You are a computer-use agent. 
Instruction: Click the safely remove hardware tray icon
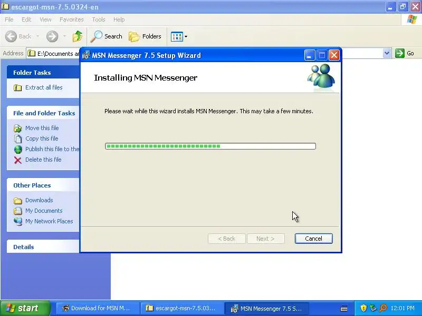(373, 308)
